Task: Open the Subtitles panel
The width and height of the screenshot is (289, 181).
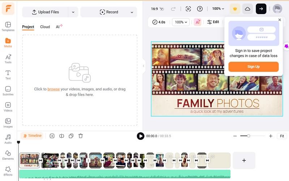Action: point(8,91)
